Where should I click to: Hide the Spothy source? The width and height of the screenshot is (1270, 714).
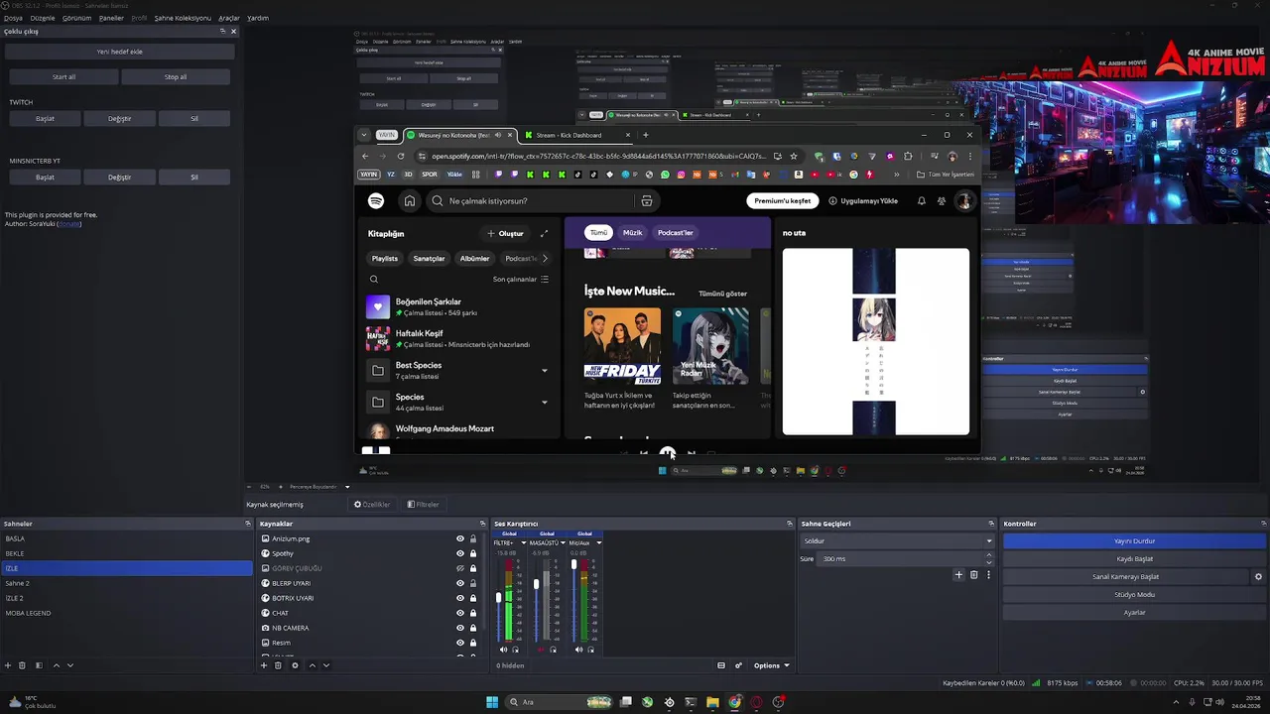tap(459, 553)
